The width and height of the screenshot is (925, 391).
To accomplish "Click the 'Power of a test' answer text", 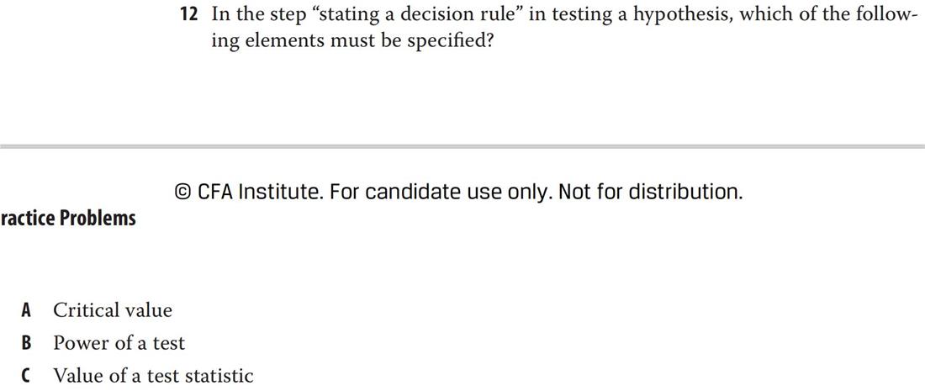I will point(119,342).
